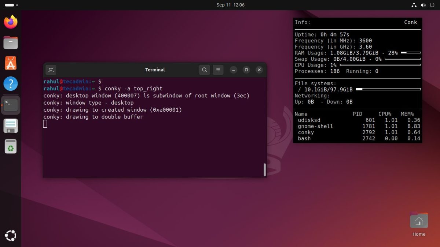Show applications with Ubuntu logo button
This screenshot has height=247, width=440.
point(11,236)
